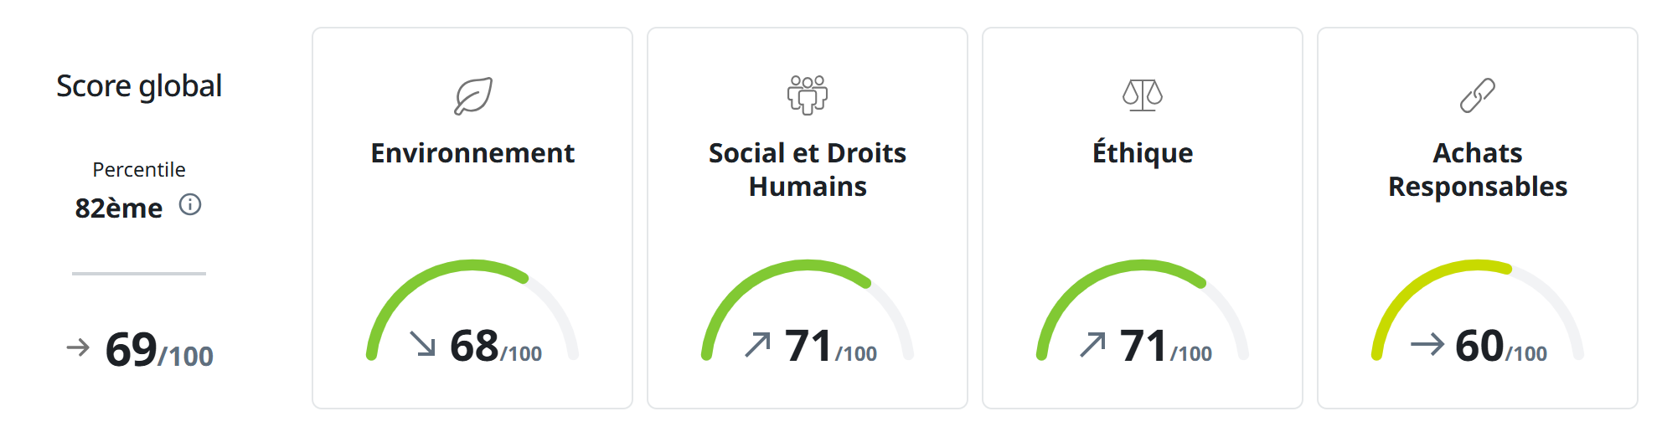Click the upward trend arrow for Social score
The image size is (1662, 437).
758,343
